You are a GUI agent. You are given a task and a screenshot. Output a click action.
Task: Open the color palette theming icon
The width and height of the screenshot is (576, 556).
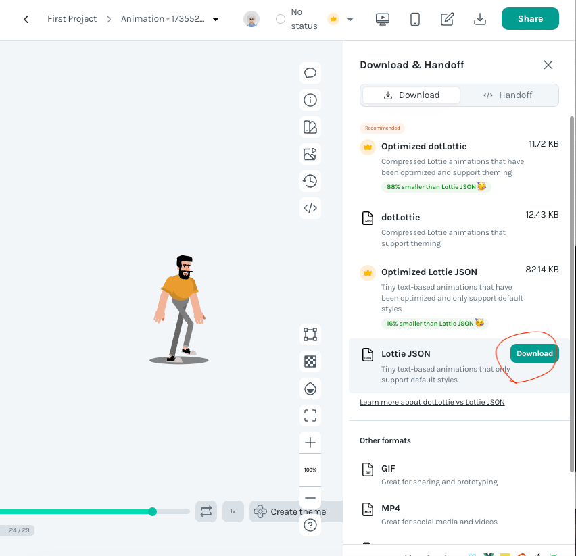(310, 127)
